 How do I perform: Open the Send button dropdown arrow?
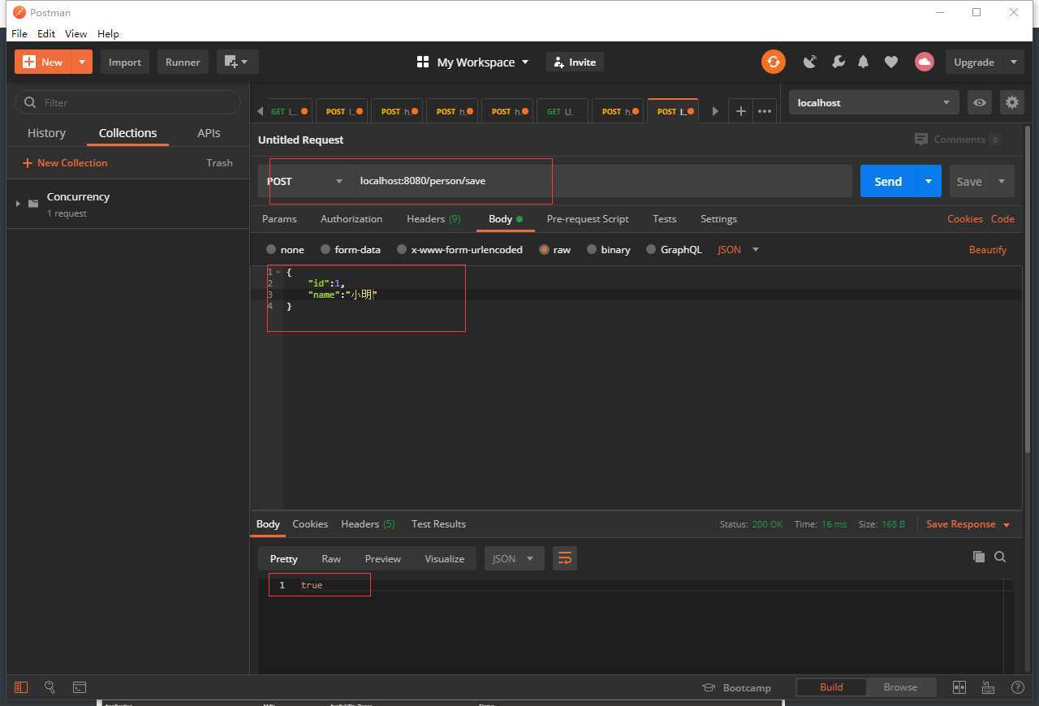928,181
